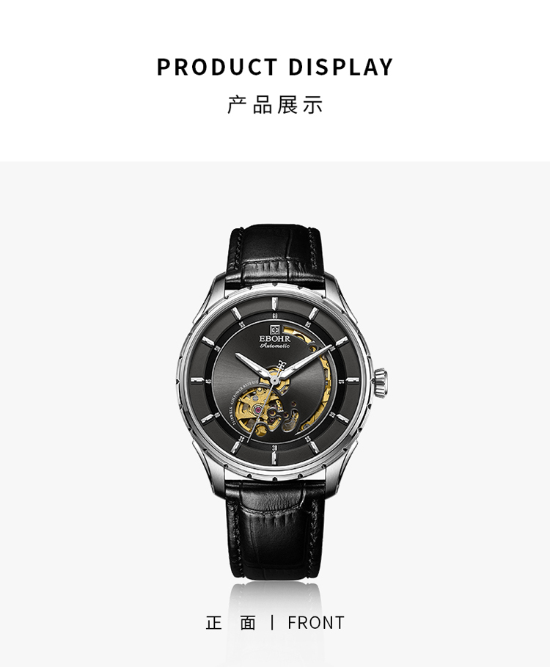The height and width of the screenshot is (667, 550).
Task: Click the vertical divider between 正面 and FRONT
Action: tap(272, 622)
